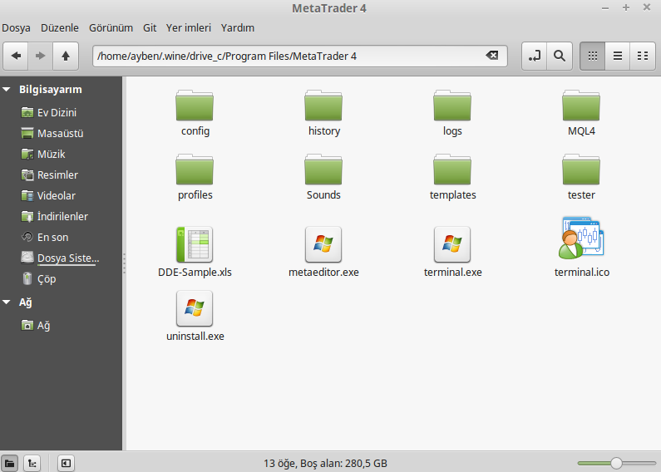Adjust the icon zoom slider
This screenshot has height=472, width=661.
tap(616, 463)
